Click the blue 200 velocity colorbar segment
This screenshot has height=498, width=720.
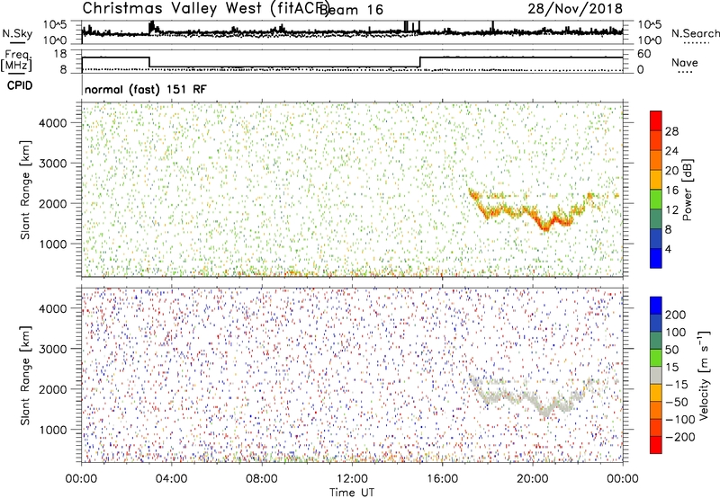click(x=656, y=306)
